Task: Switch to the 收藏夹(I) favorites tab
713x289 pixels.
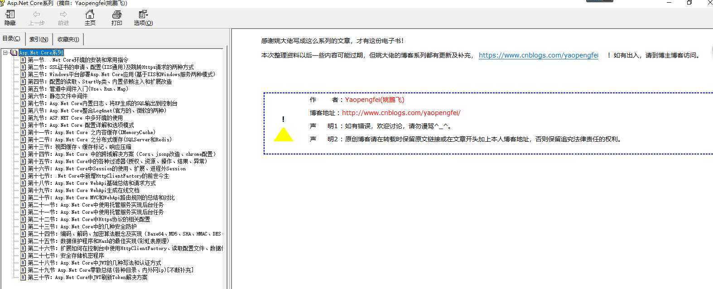Action: point(68,39)
